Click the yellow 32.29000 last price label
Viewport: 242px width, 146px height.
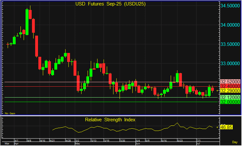point(230,91)
